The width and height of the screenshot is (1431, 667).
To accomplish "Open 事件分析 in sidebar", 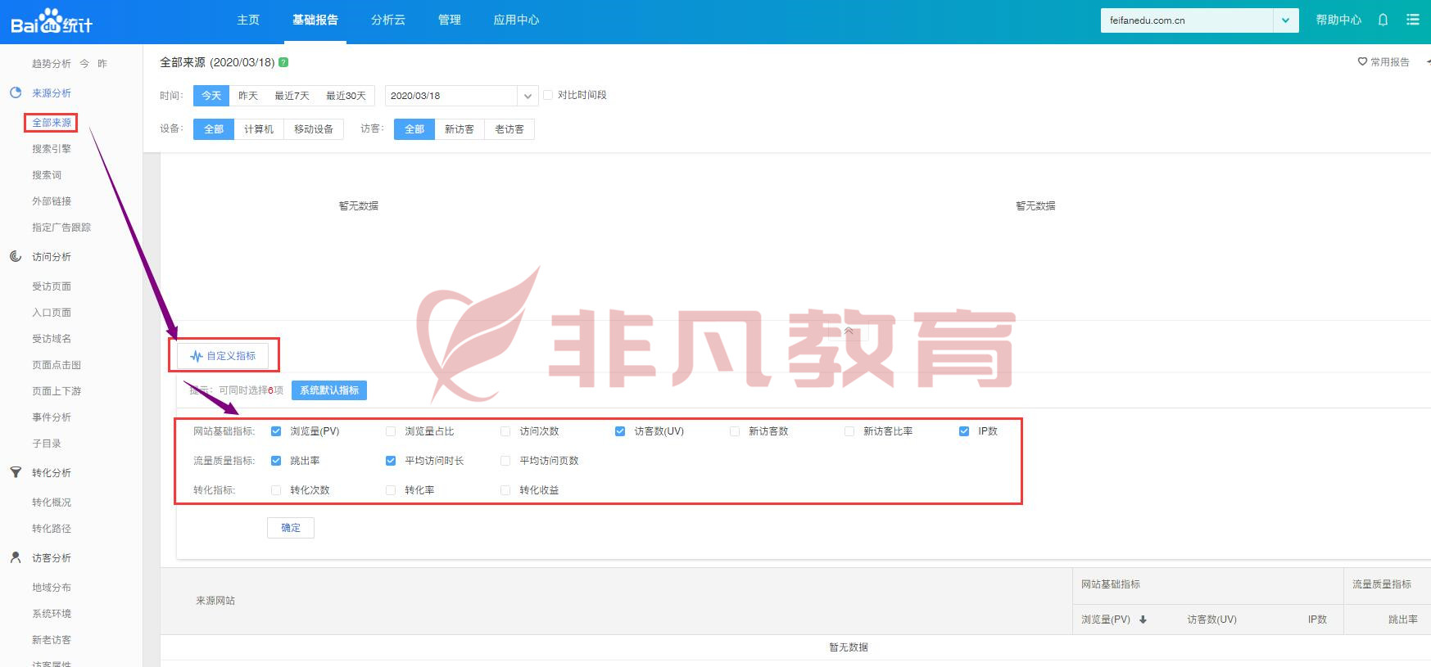I will tap(52, 417).
